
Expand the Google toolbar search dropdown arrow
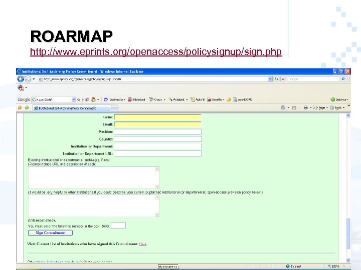[74, 99]
